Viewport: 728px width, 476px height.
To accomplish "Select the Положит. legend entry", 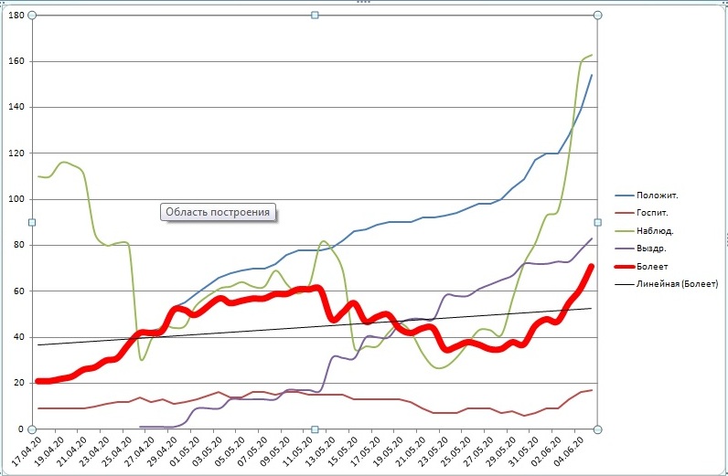I will 658,195.
